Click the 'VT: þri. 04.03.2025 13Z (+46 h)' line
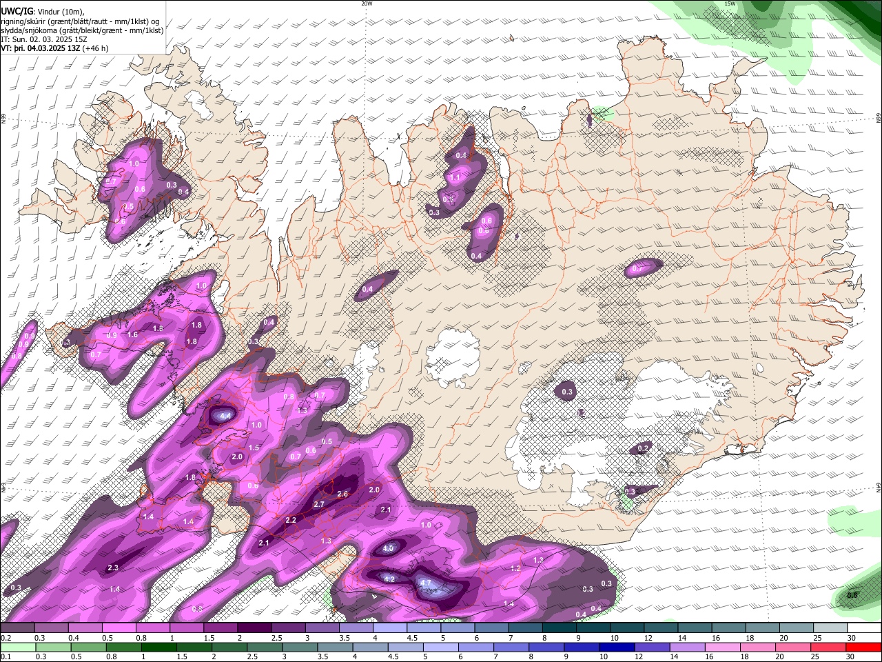This screenshot has height=662, width=882. coord(54,48)
